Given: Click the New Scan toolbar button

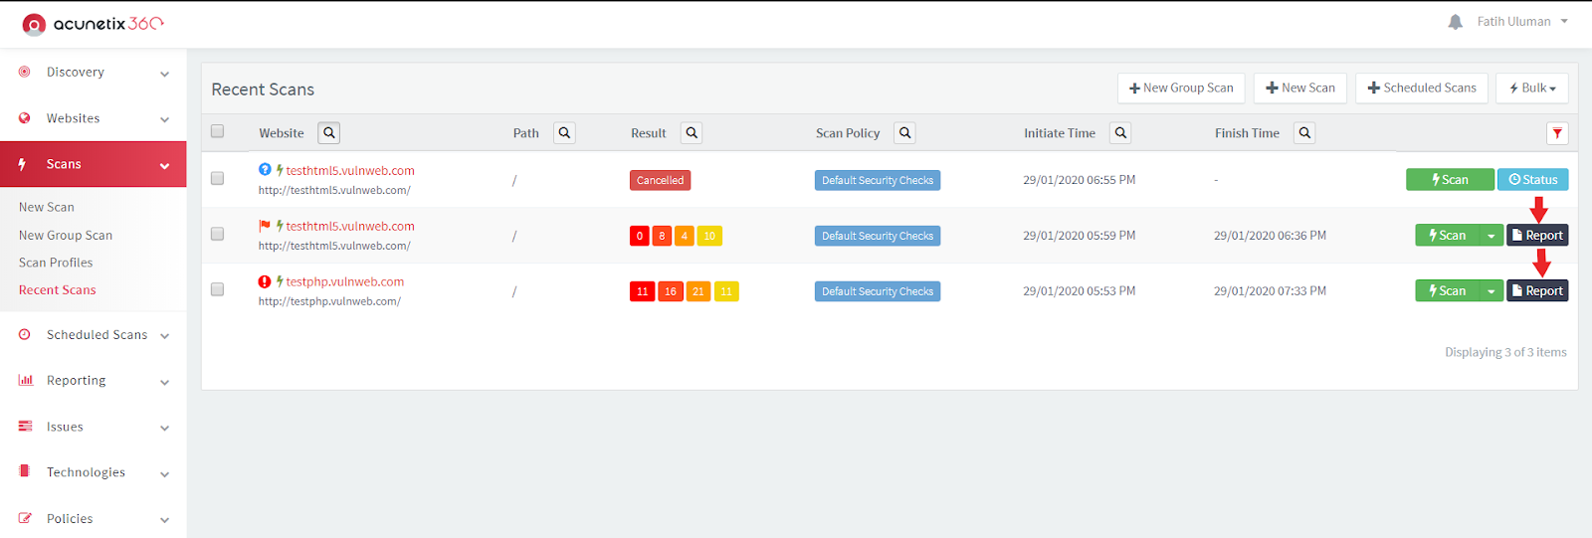Looking at the screenshot, I should tap(1300, 88).
